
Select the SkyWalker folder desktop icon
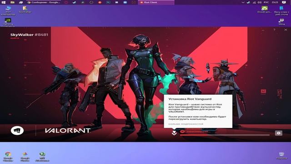point(25,10)
